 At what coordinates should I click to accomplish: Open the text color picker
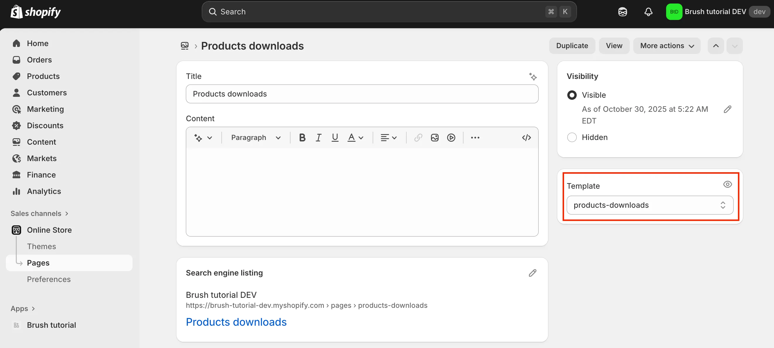355,137
